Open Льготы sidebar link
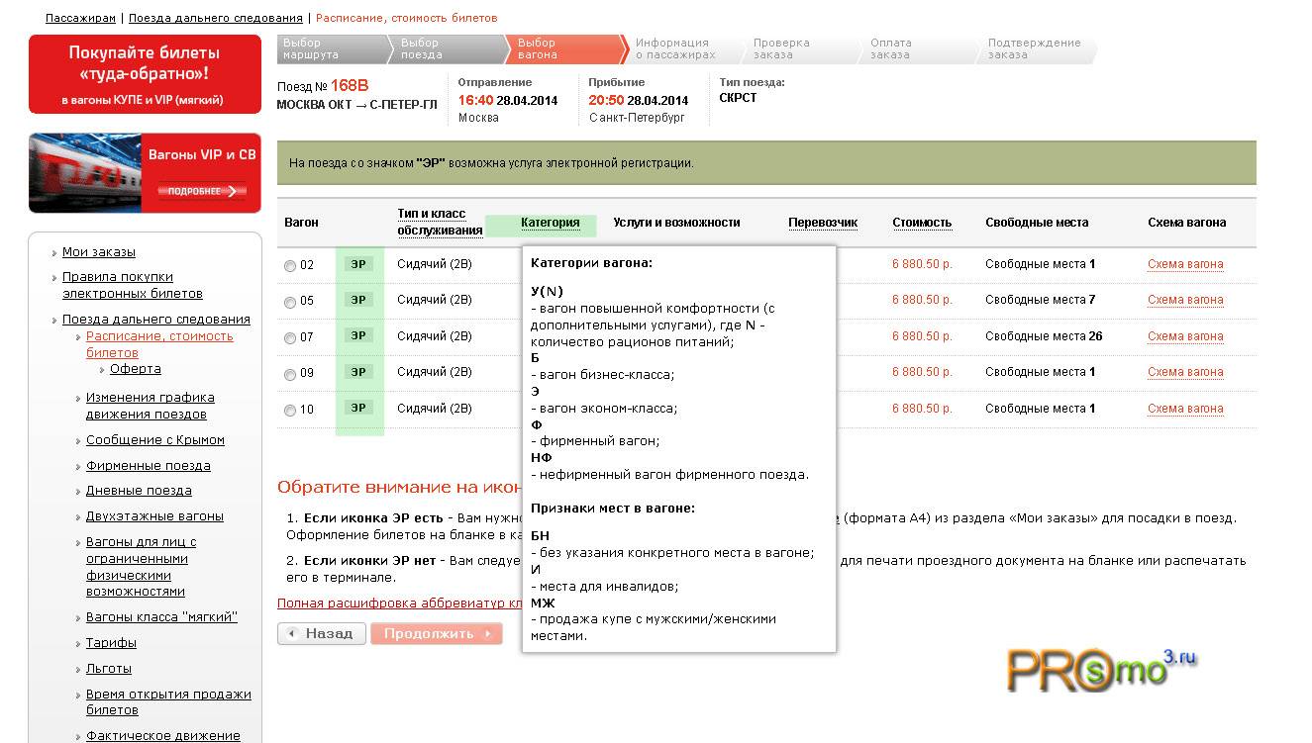Image resolution: width=1312 pixels, height=743 pixels. click(109, 669)
